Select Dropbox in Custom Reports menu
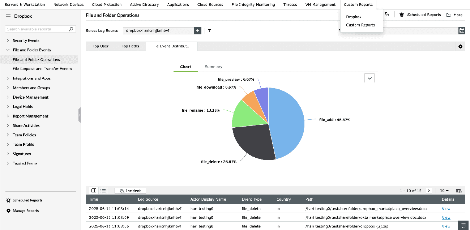Viewport: 470px width, 230px height. click(354, 17)
